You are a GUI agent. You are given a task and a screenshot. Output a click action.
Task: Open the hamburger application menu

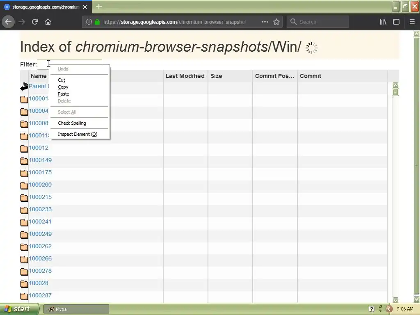pyautogui.click(x=412, y=22)
